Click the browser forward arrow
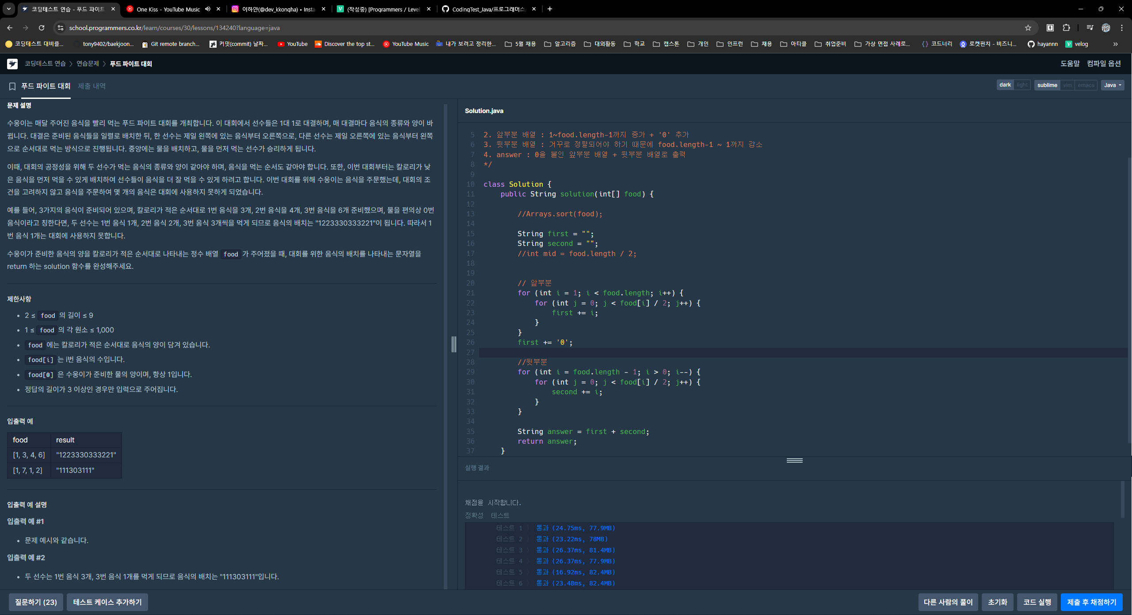 pyautogui.click(x=26, y=28)
